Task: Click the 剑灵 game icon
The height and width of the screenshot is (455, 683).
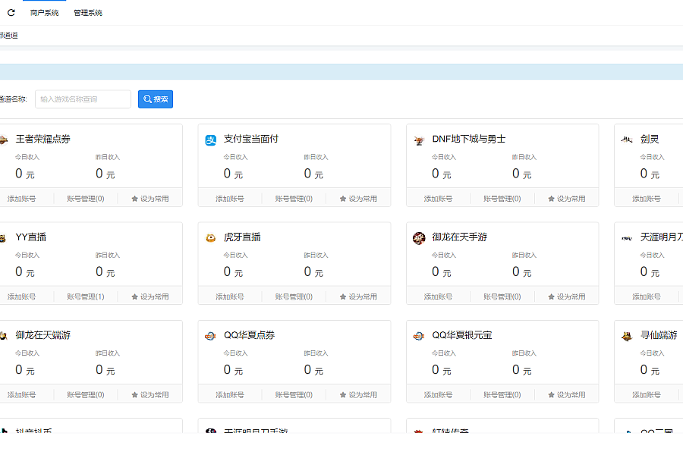Action: point(627,140)
